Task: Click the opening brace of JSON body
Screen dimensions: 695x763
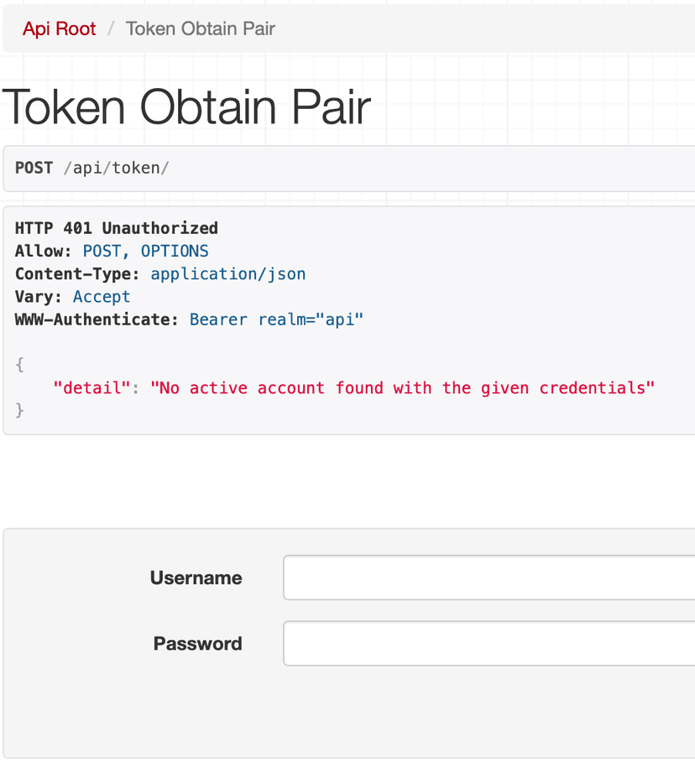Action: click(x=18, y=364)
